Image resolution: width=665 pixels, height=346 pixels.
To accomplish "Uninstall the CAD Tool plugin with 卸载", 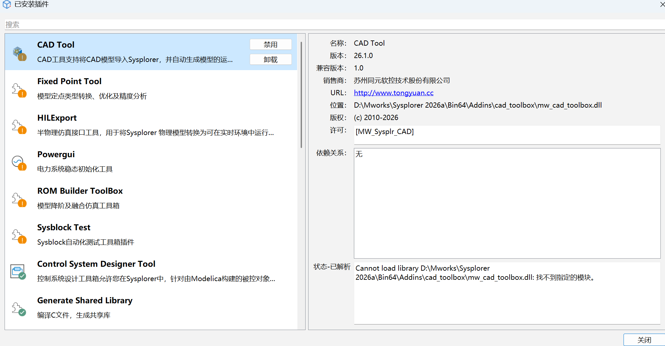I will (271, 59).
